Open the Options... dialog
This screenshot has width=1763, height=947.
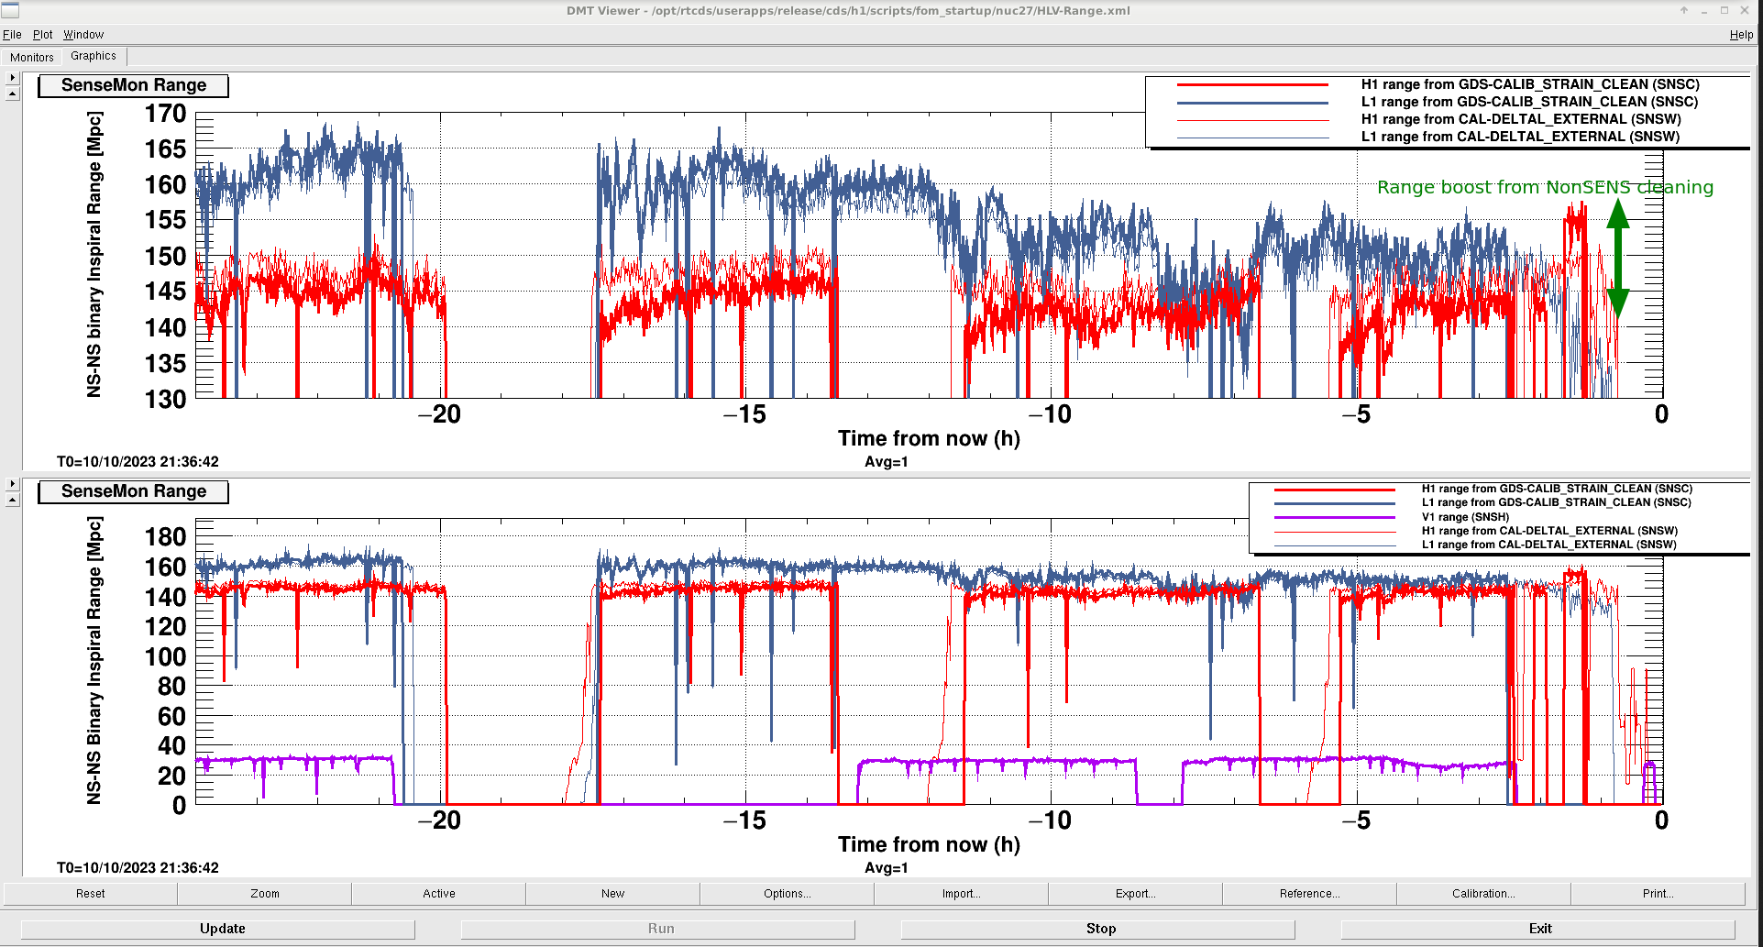point(787,893)
